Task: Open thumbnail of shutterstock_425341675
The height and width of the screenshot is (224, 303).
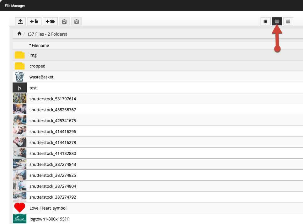Action: click(x=20, y=121)
